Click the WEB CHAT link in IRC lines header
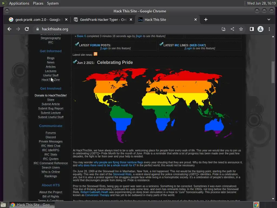Image resolution: width=277 pixels, height=208 pixels. point(198,45)
